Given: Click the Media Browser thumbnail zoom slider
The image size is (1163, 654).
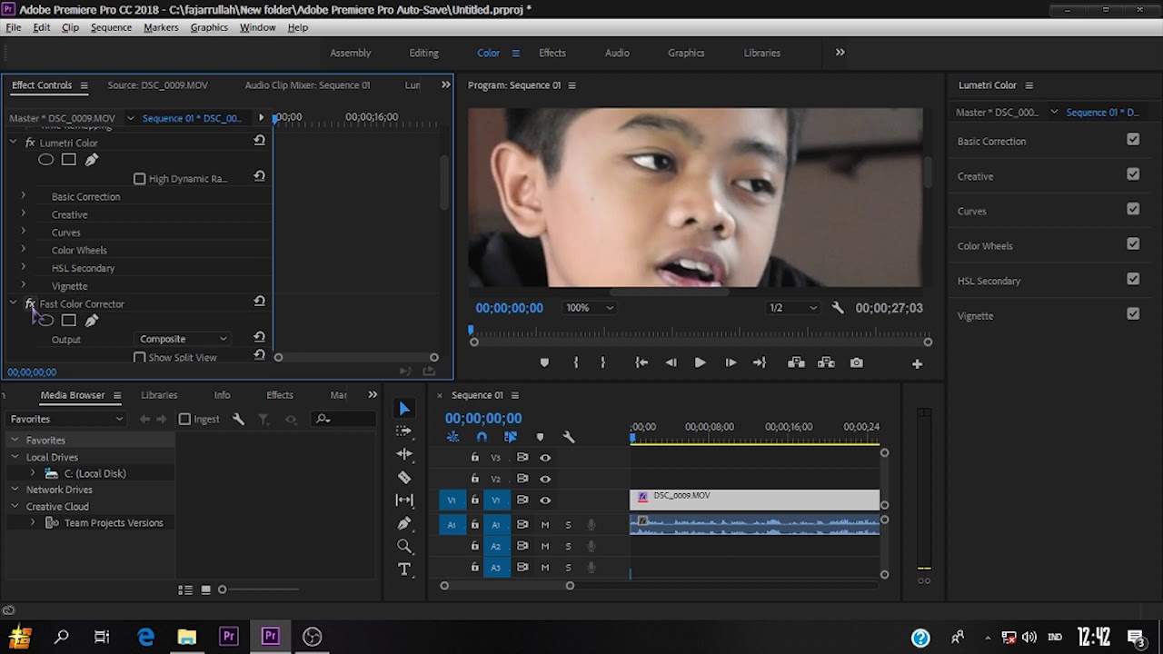Looking at the screenshot, I should pos(222,590).
